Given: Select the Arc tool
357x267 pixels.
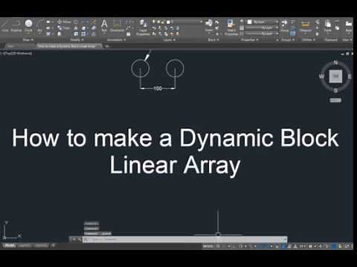Looking at the screenshot, I should pyautogui.click(x=39, y=26).
